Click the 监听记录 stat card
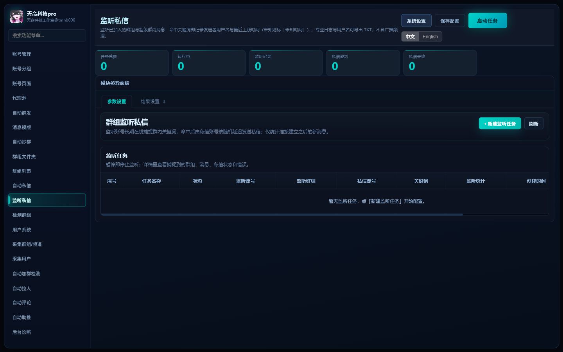This screenshot has height=352, width=563. (286, 63)
